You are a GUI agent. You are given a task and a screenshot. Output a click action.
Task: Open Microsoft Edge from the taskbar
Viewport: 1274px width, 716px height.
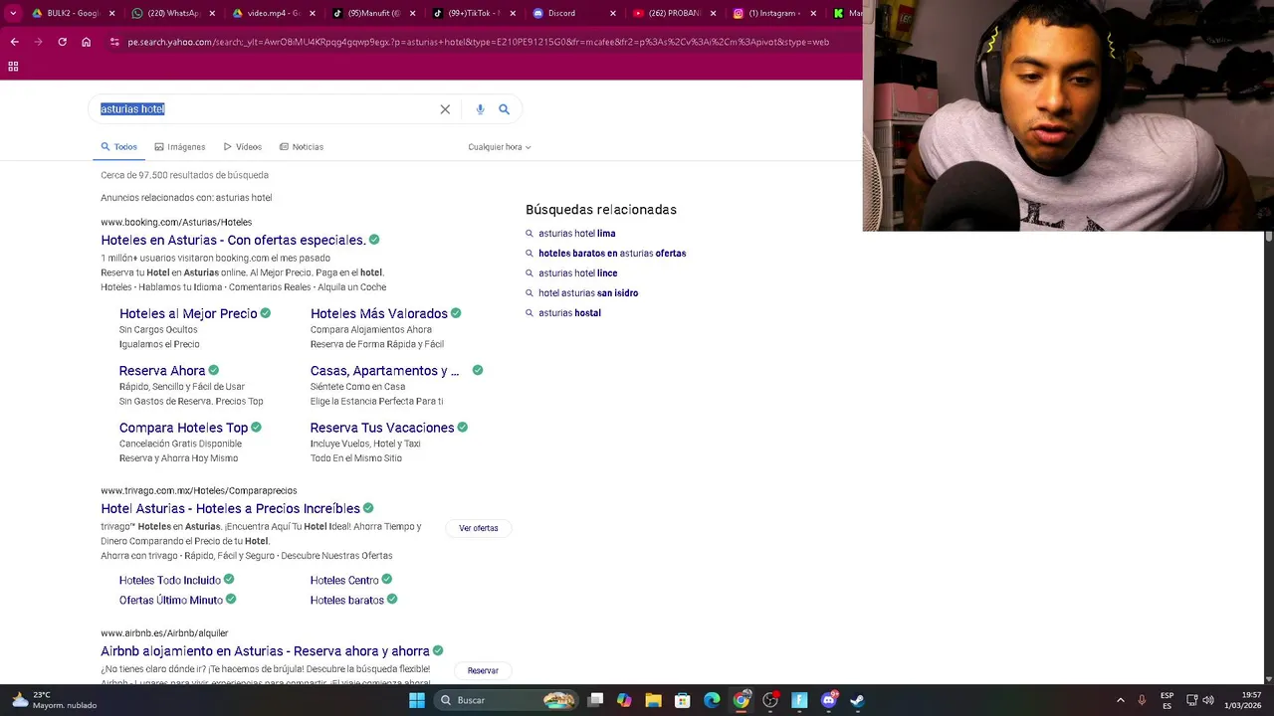[x=712, y=700]
